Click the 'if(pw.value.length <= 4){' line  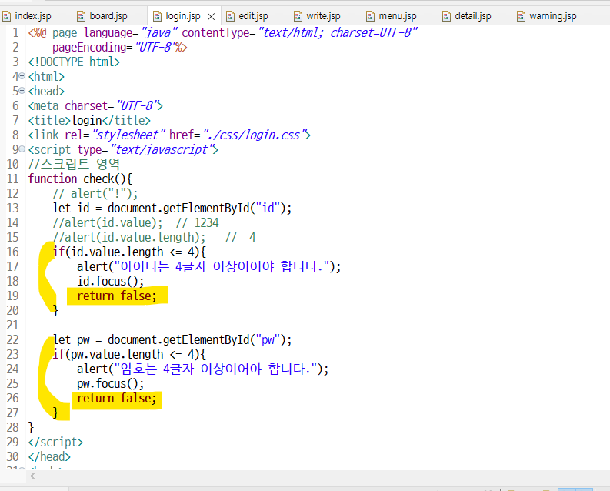click(x=129, y=354)
